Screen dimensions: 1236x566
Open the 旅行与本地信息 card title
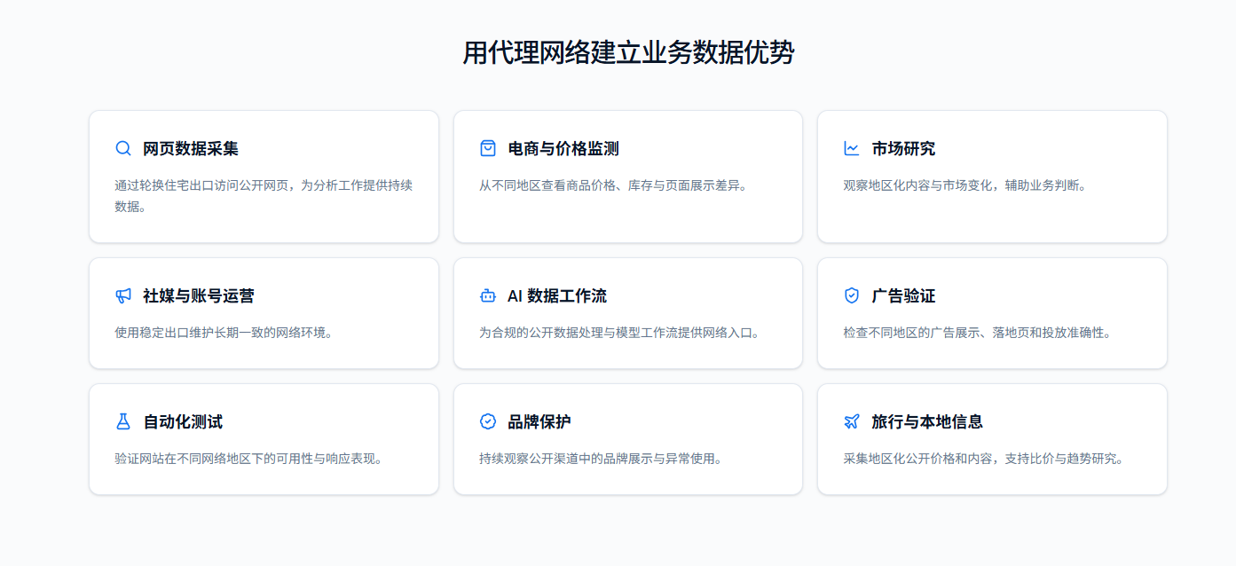(x=927, y=421)
